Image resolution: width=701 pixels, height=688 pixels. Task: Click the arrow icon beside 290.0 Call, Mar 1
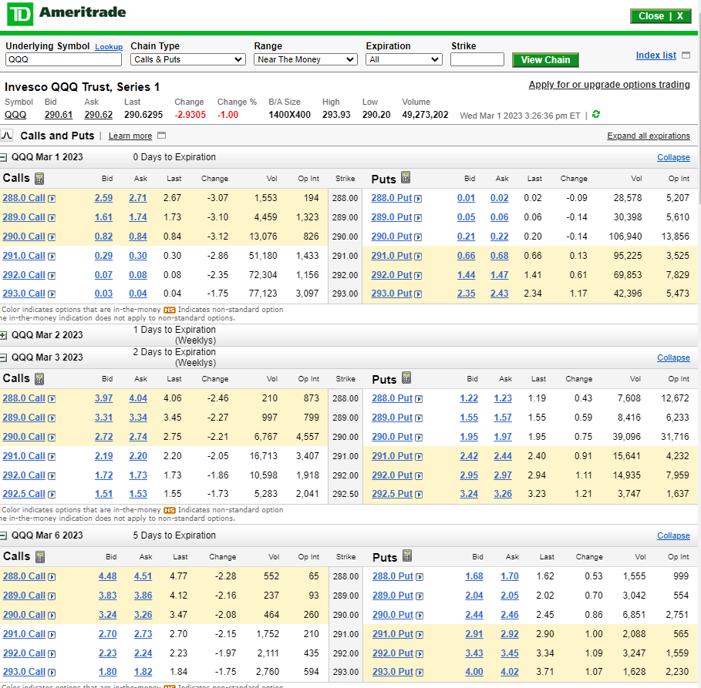[x=52, y=237]
